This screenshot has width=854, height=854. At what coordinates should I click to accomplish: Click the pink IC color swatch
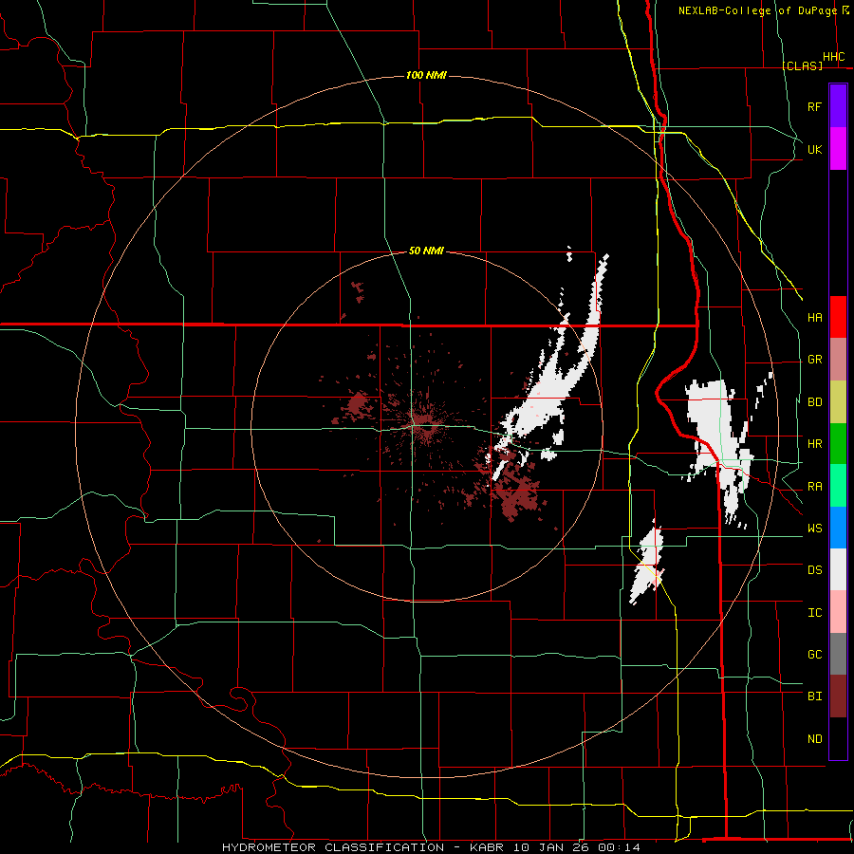(x=838, y=612)
